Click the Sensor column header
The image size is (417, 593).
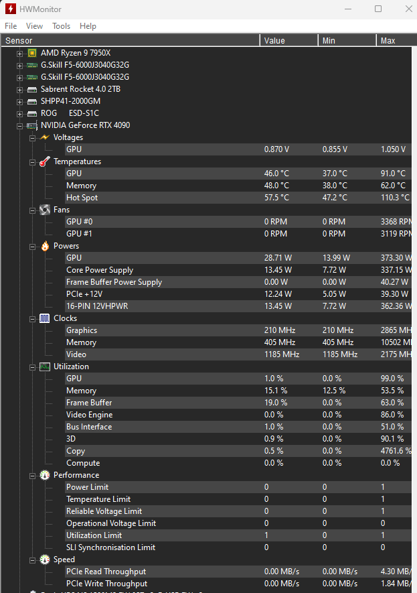pyautogui.click(x=130, y=40)
